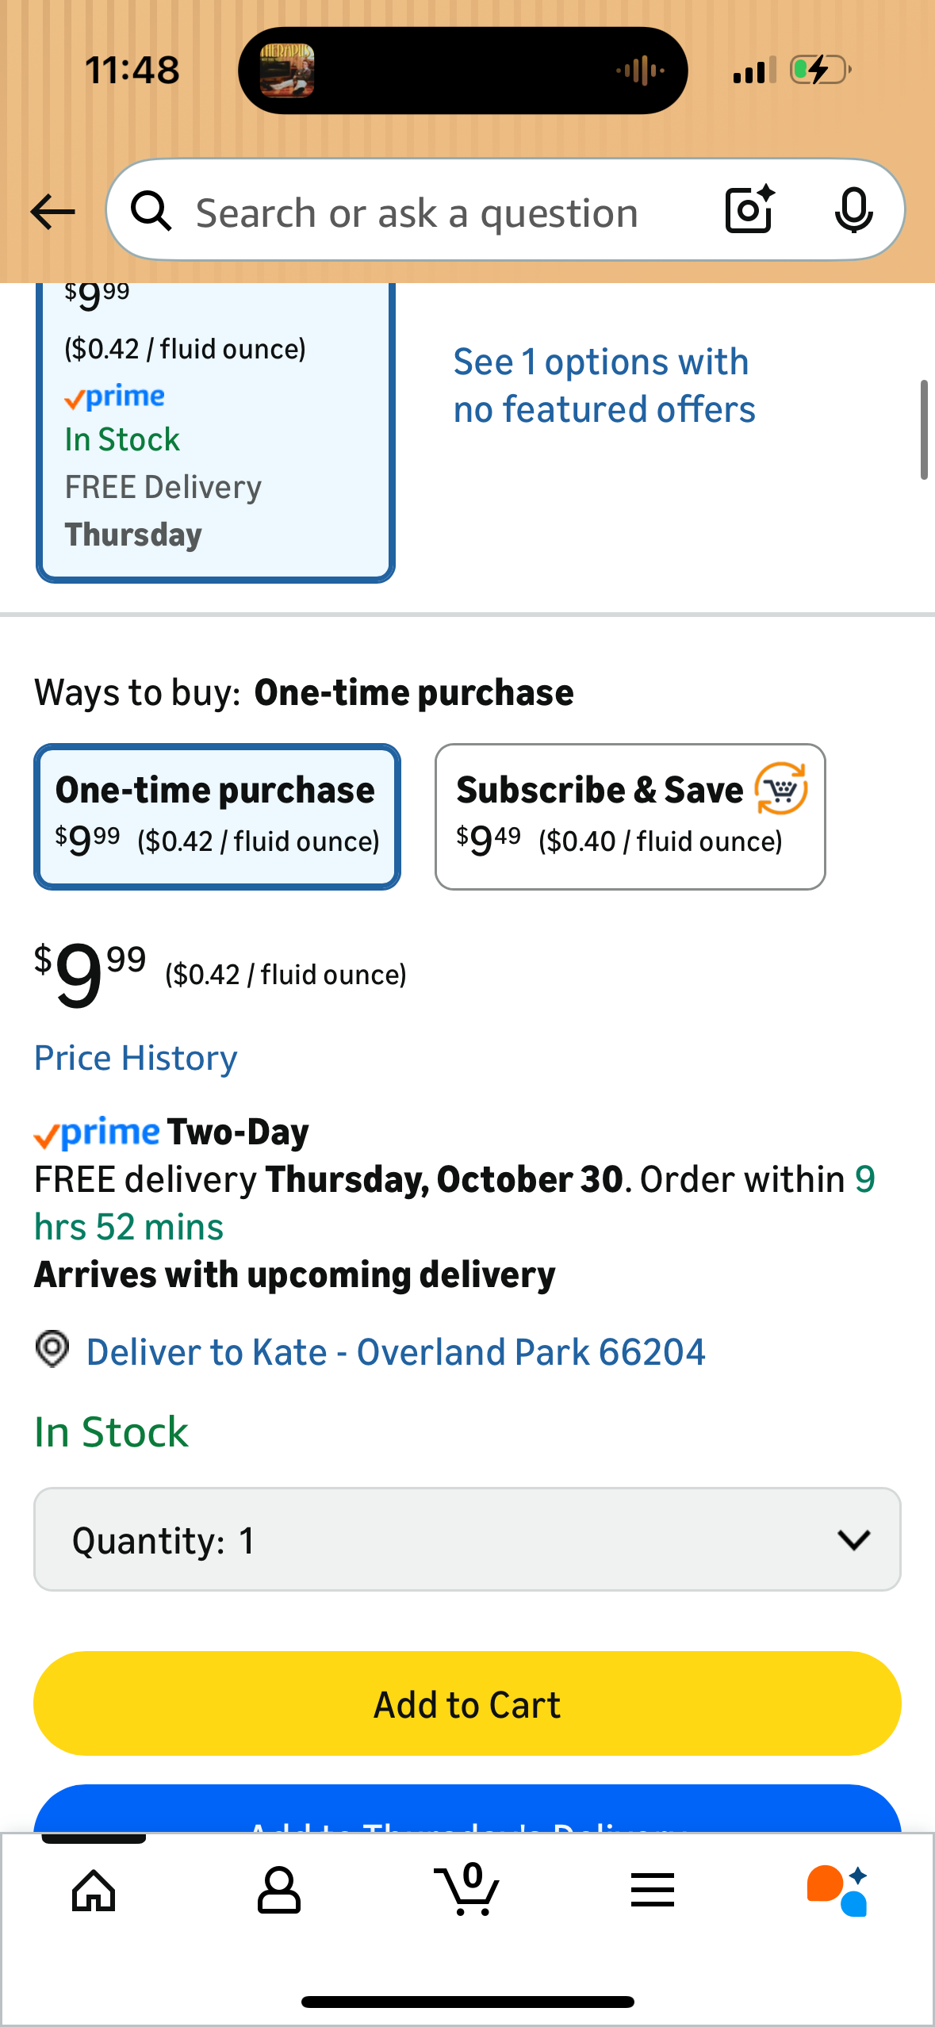Select the $9.99 Prime offer card

215,432
